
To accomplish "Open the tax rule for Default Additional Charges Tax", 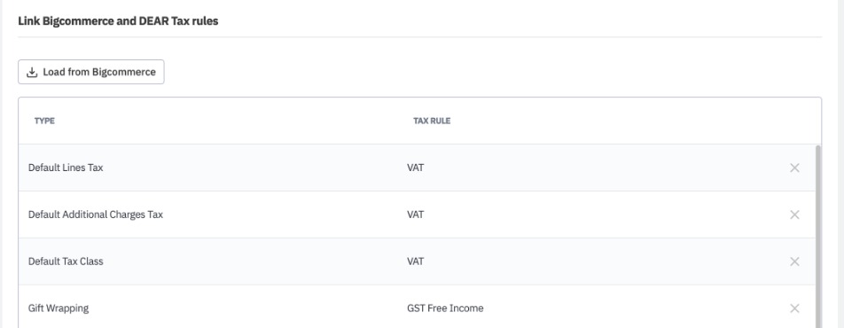I will coord(415,215).
